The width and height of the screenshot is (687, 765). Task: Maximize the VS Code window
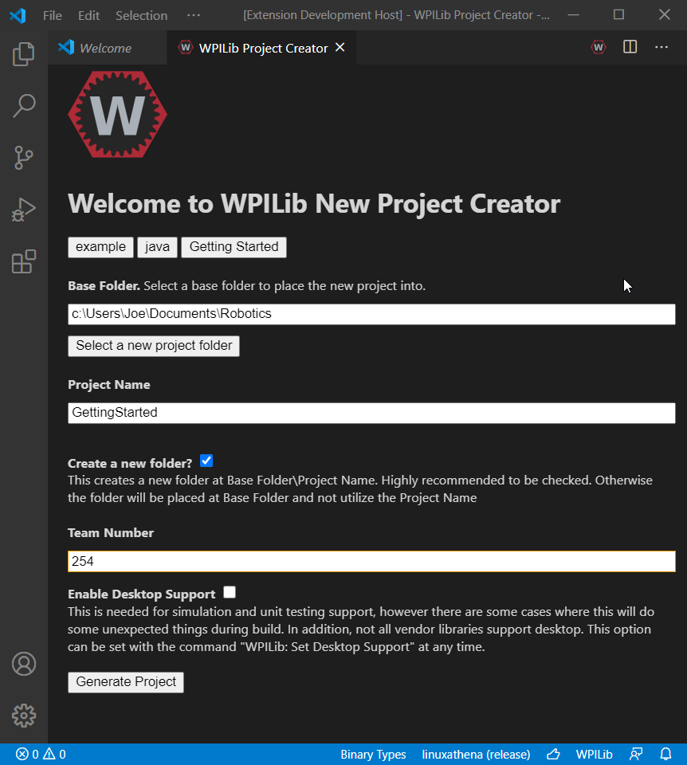tap(618, 15)
